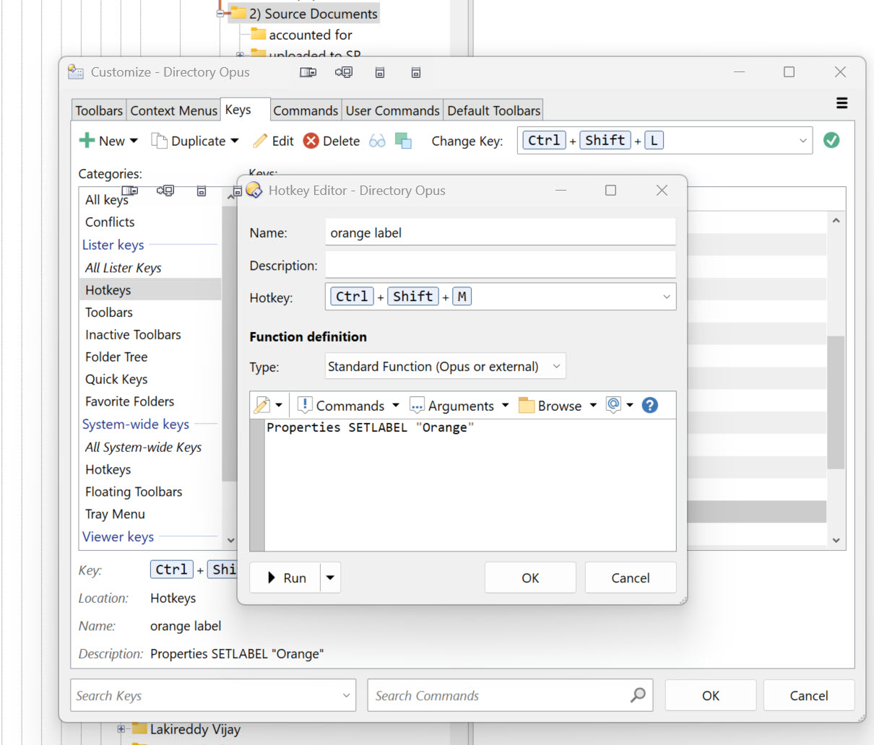Open the User Commands tab
This screenshot has width=874, height=745.
click(392, 110)
